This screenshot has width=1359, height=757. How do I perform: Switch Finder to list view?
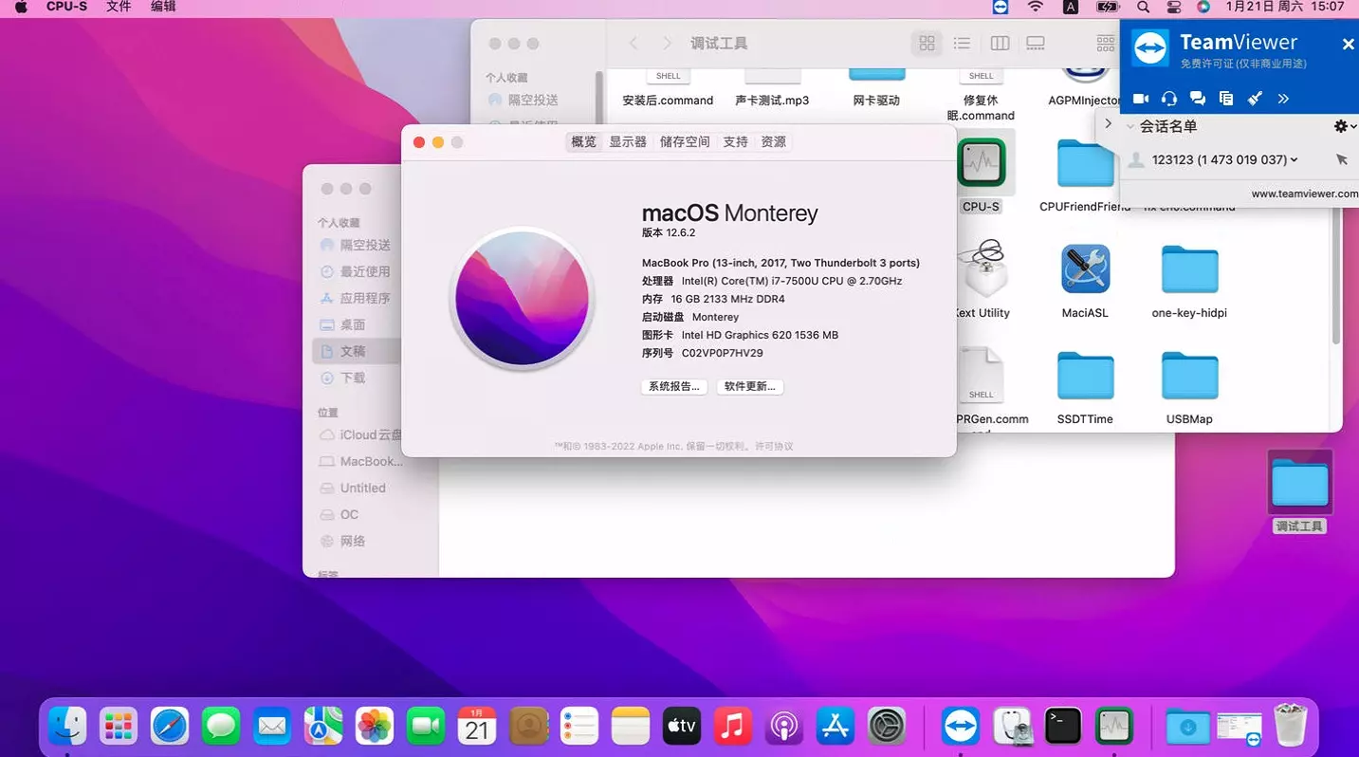[x=963, y=43]
